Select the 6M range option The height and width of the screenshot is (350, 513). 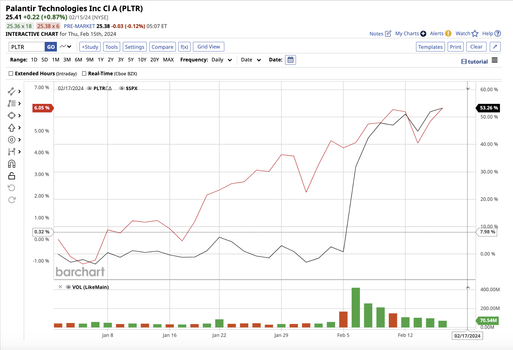click(78, 60)
